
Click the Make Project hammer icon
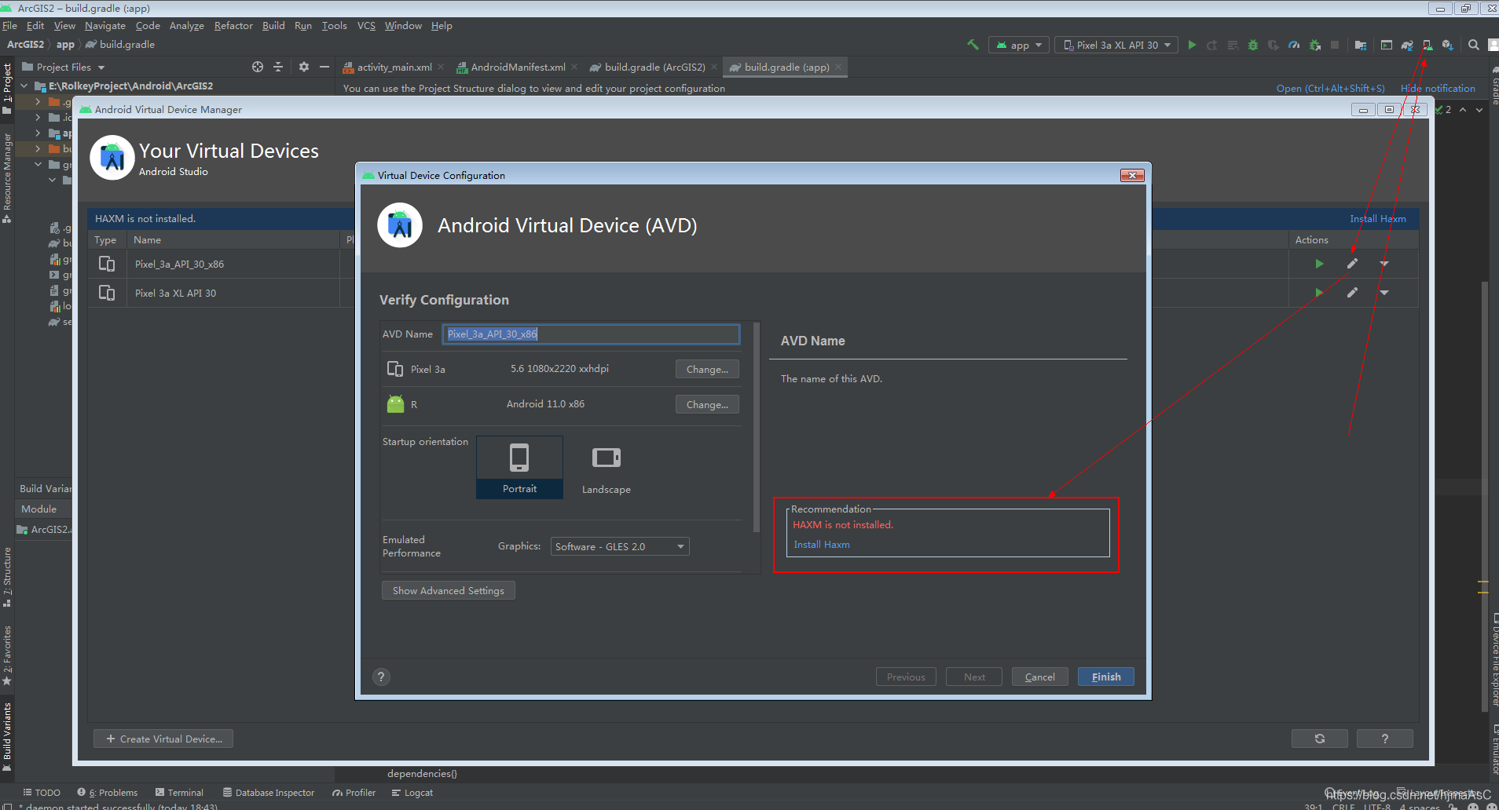click(973, 45)
